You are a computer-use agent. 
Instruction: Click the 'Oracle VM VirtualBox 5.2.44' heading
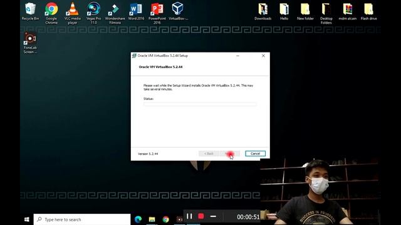point(160,67)
